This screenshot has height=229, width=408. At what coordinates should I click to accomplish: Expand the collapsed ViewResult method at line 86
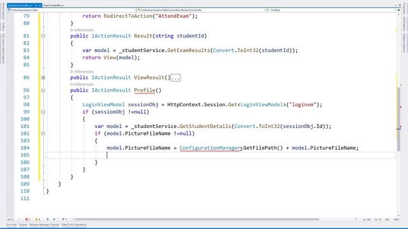tap(43, 78)
